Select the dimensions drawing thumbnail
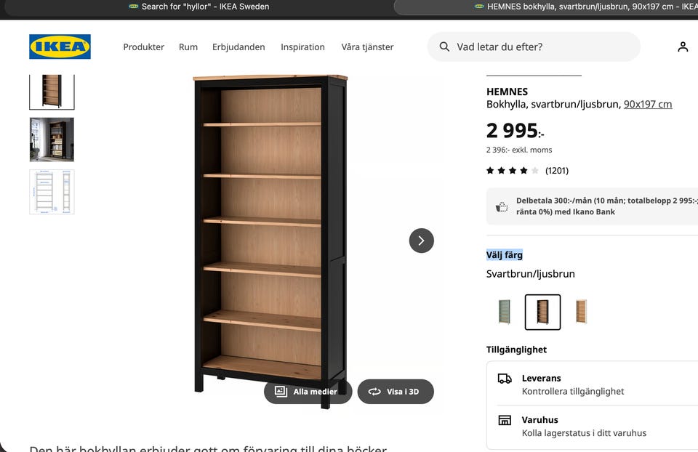 (52, 192)
